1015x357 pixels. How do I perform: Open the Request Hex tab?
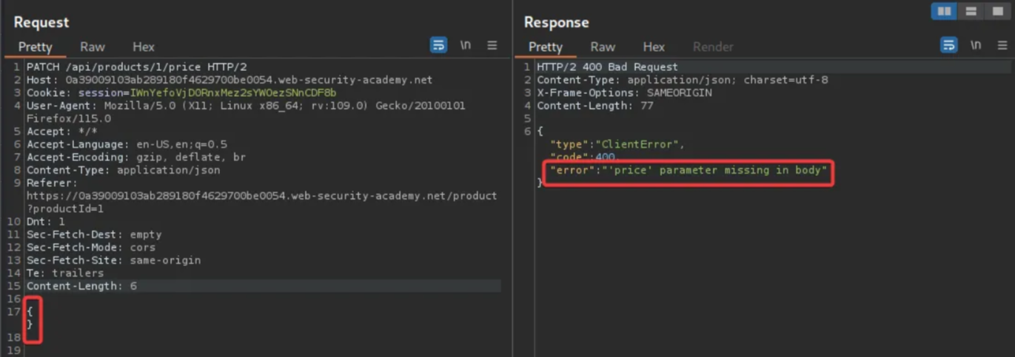(143, 47)
